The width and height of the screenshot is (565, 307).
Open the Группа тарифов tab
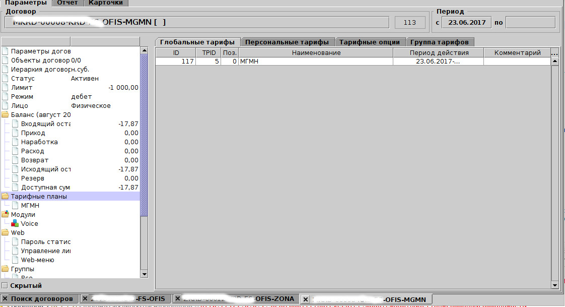pyautogui.click(x=439, y=42)
